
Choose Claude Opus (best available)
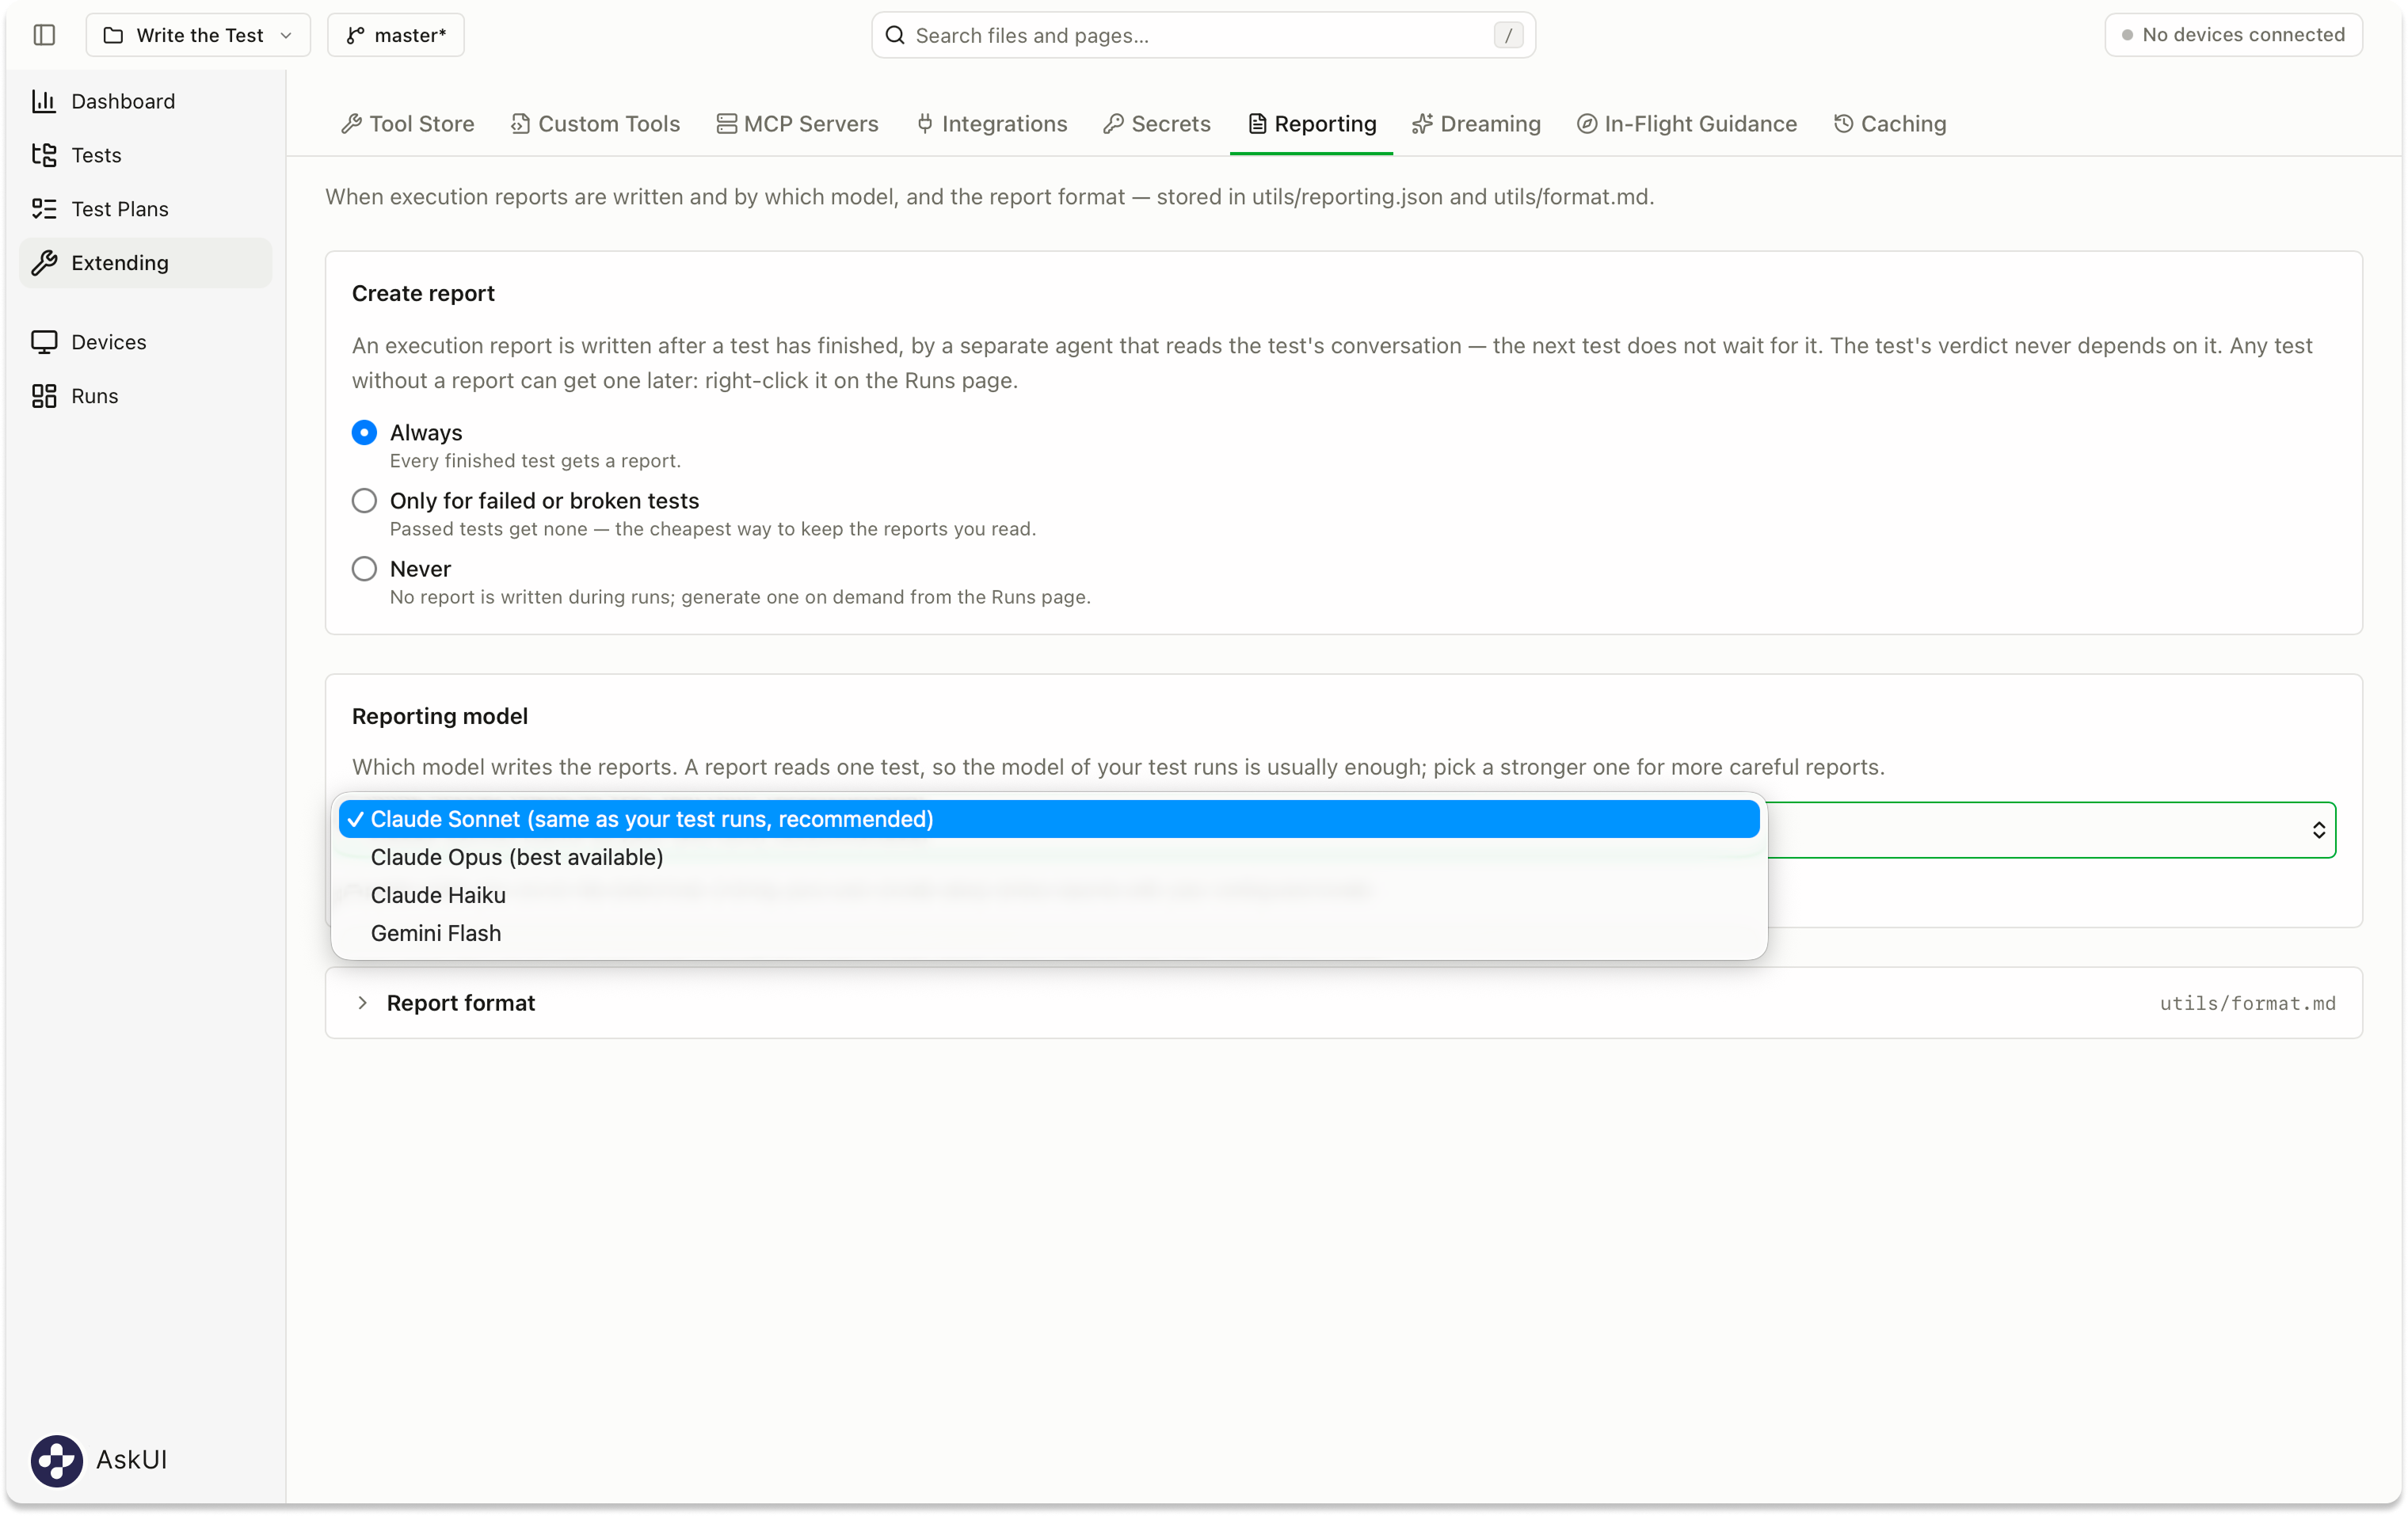point(1048,857)
